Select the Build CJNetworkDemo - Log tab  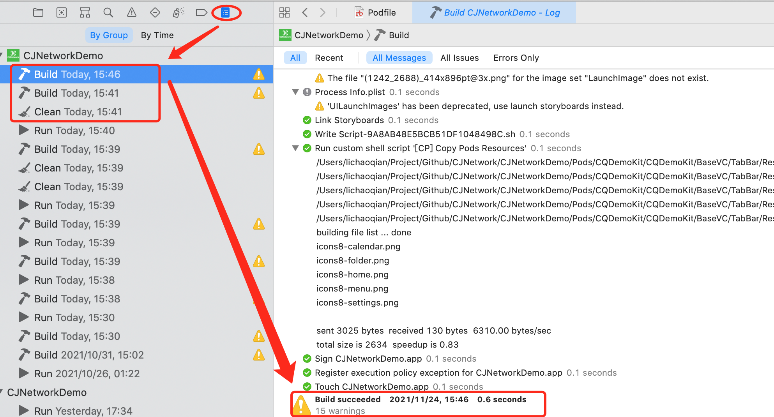click(x=494, y=12)
